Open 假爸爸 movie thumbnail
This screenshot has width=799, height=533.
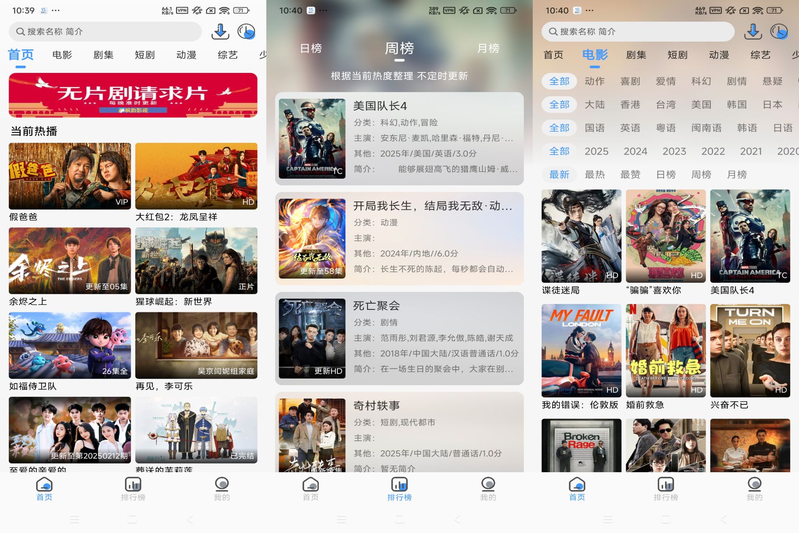click(69, 176)
